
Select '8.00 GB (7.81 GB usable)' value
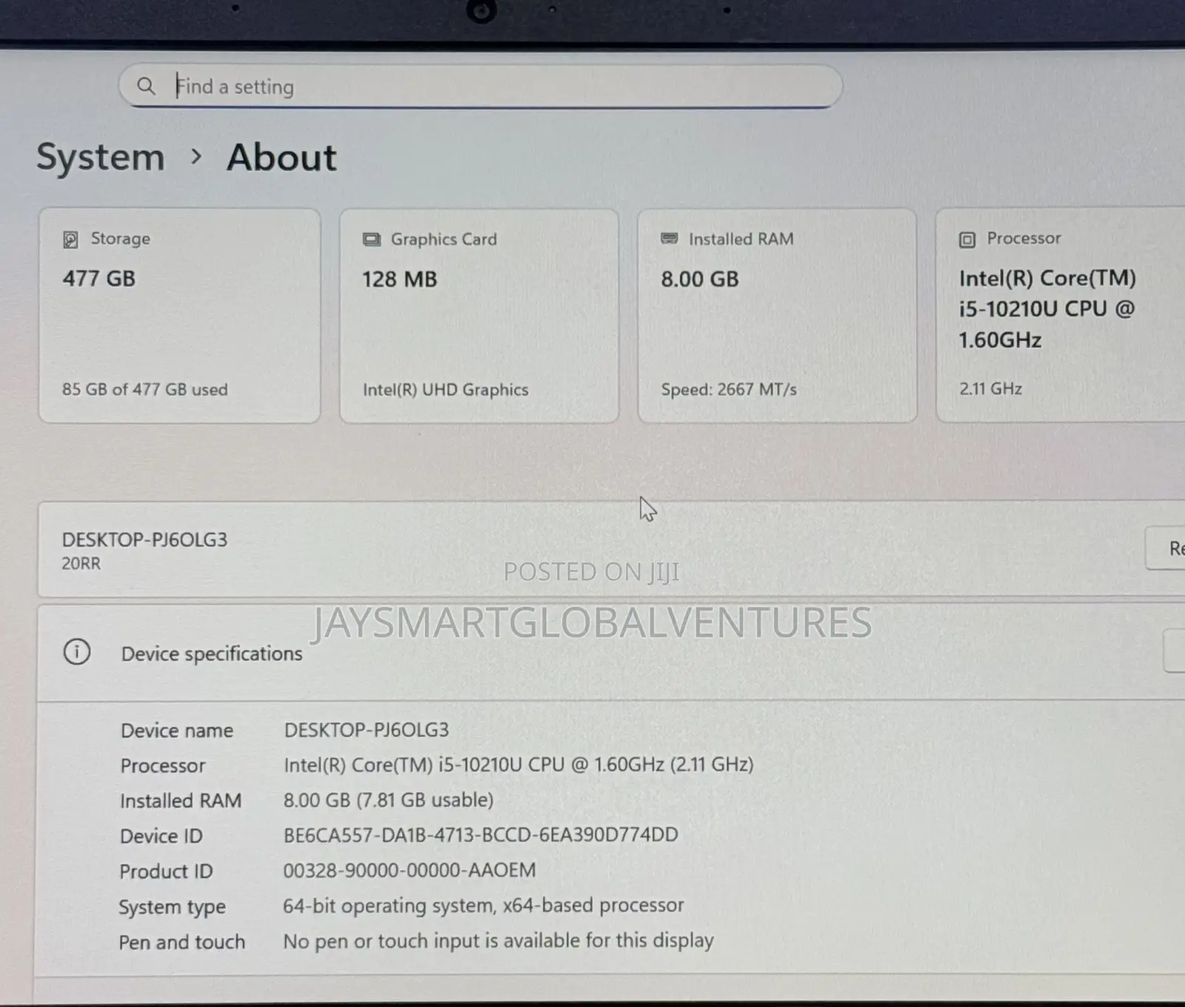(x=389, y=800)
